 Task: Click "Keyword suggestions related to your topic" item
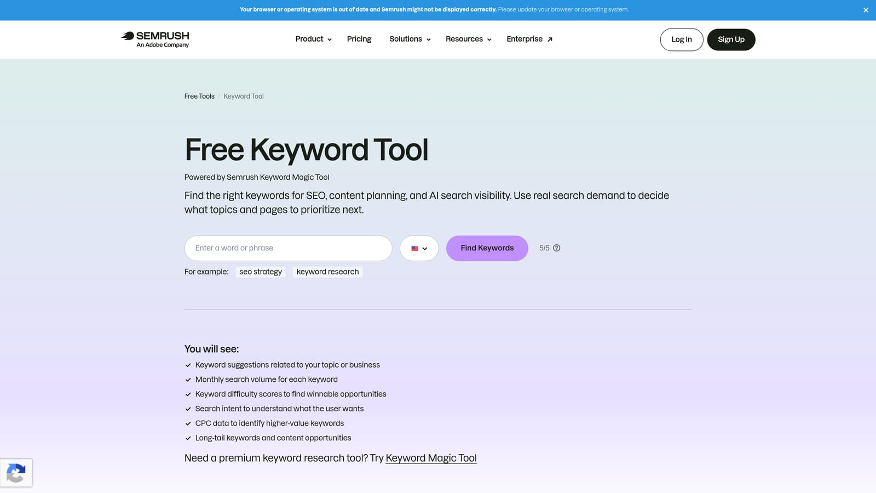point(287,365)
